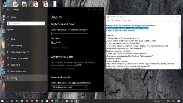Open Windows HD Color settings link
183x103 pixels.
coord(63,69)
